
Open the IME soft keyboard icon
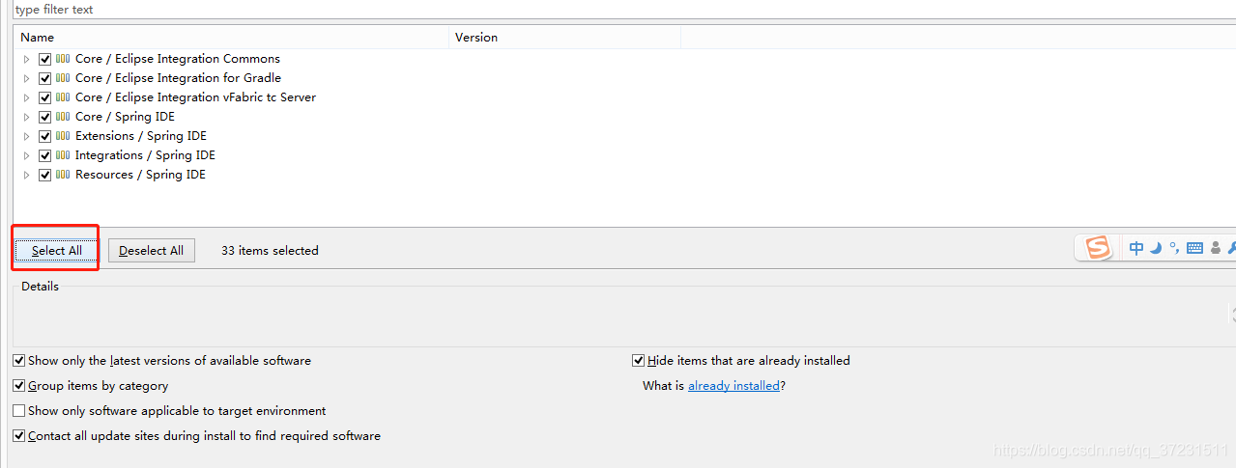pos(1194,248)
